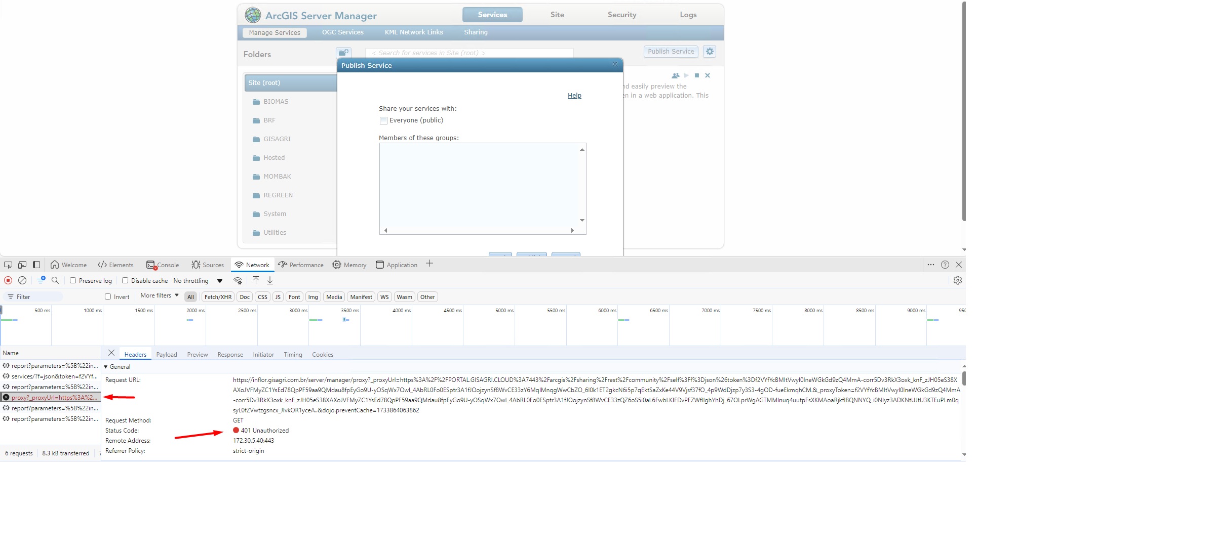Focus the search for services input field
Screen dimensions: 1212x553
[x=470, y=53]
